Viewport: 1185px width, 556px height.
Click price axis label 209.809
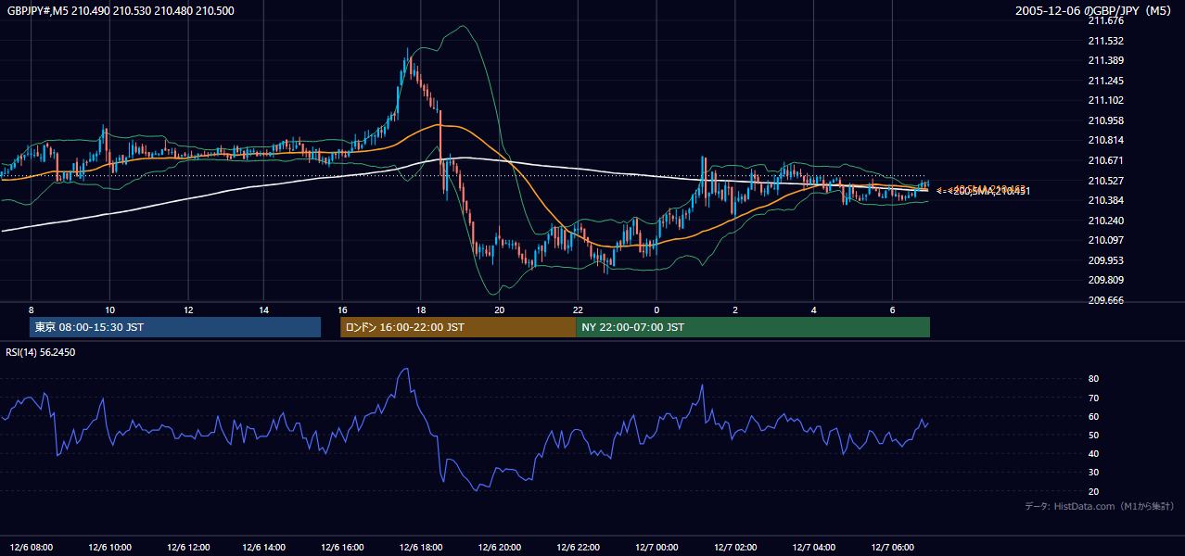(1106, 280)
